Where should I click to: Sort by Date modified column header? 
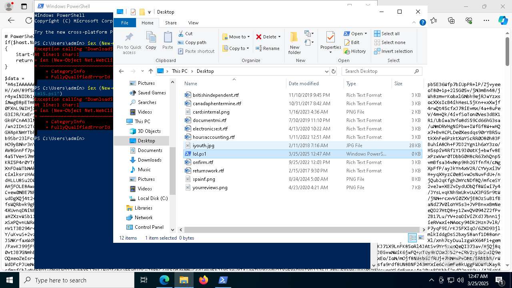pos(315,84)
